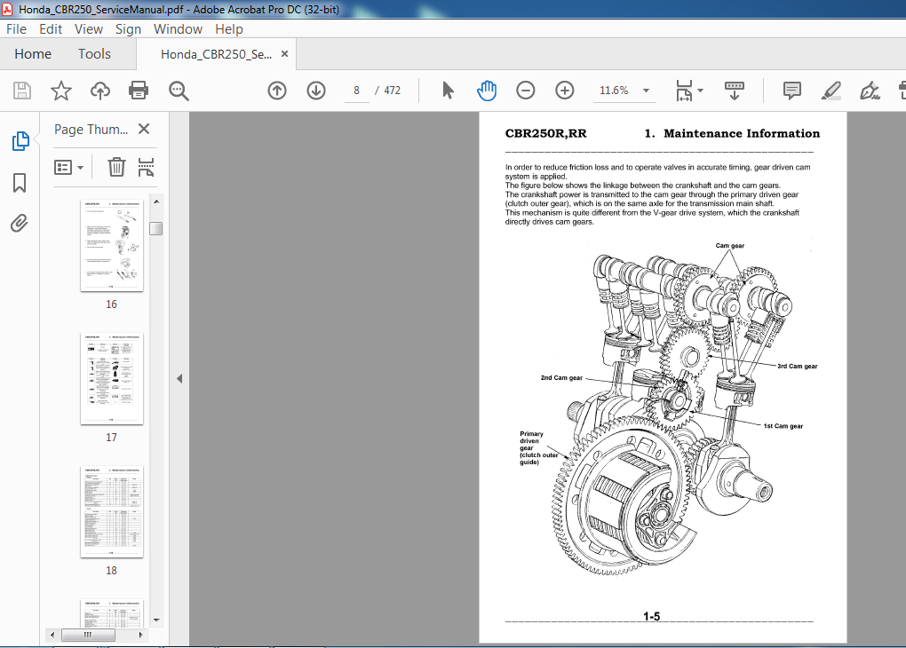Click the 'Page Thum...' panel title
The height and width of the screenshot is (648, 906).
91,130
